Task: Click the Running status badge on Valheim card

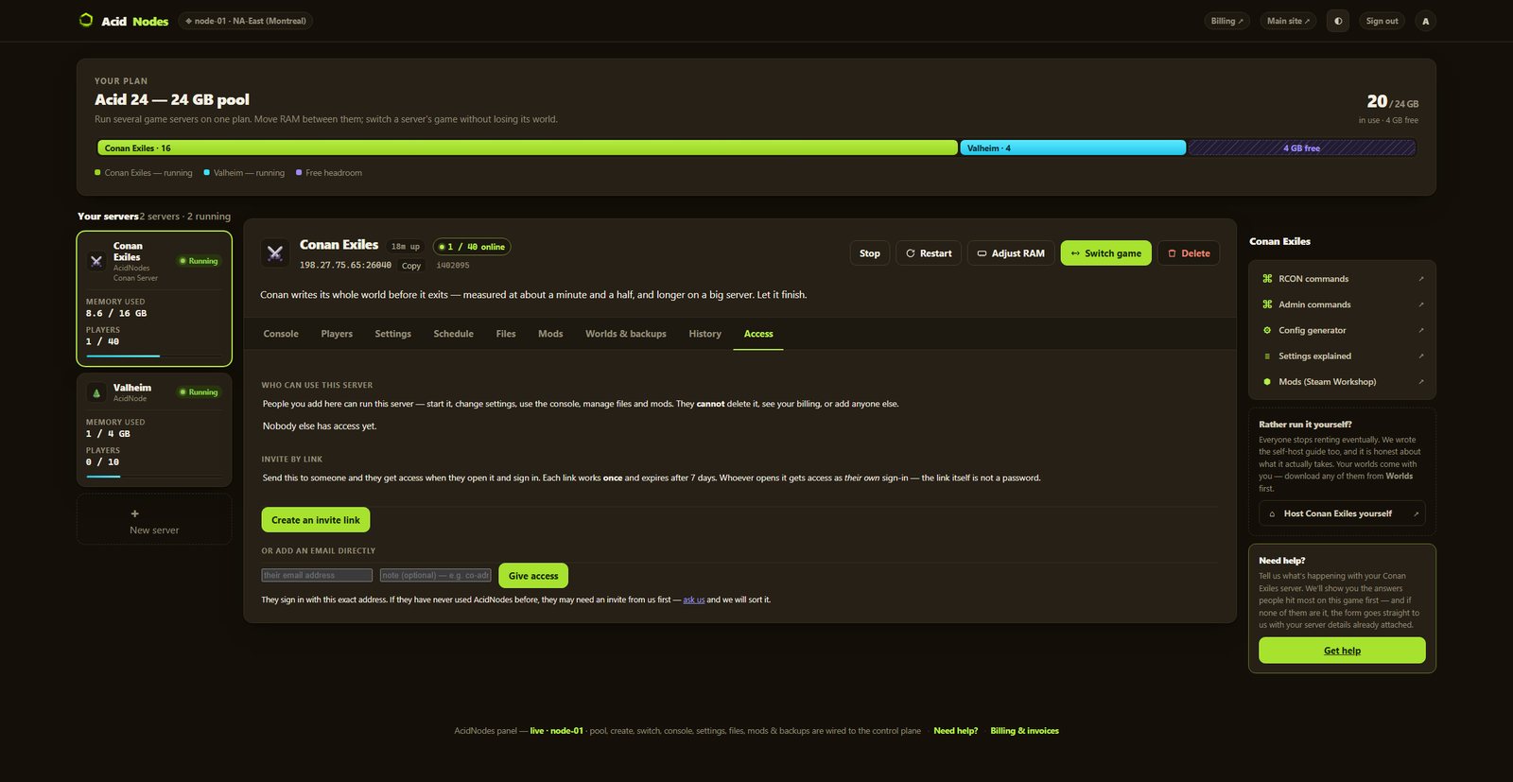Action: point(199,392)
